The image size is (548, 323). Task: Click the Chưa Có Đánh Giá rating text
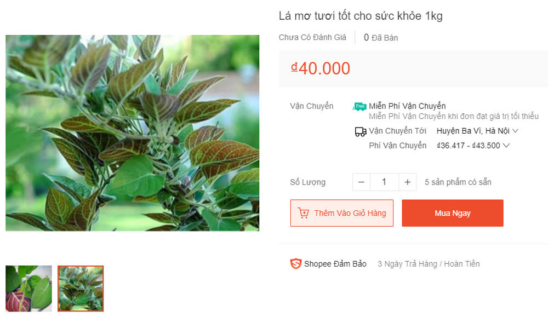click(312, 38)
